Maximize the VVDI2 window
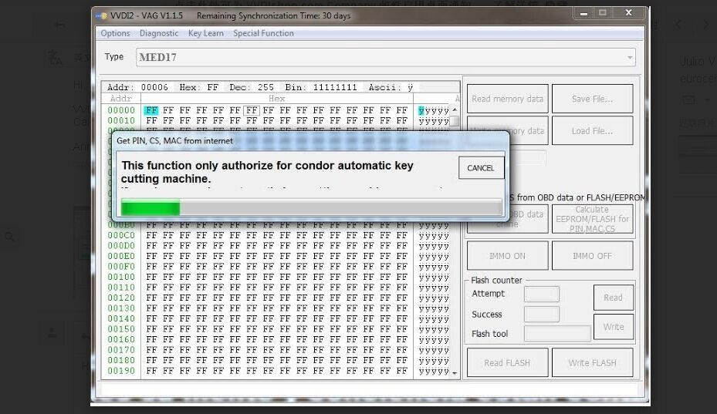Image resolution: width=717 pixels, height=414 pixels. (603, 13)
